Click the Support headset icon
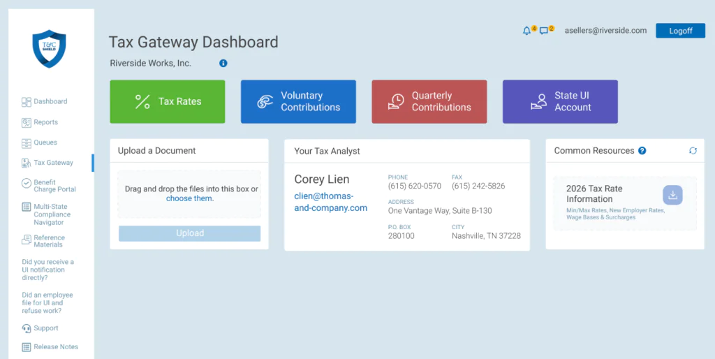The image size is (715, 359). point(27,328)
